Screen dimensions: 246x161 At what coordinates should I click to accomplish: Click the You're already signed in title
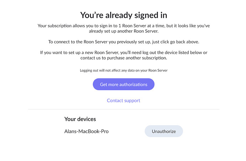coord(124,15)
